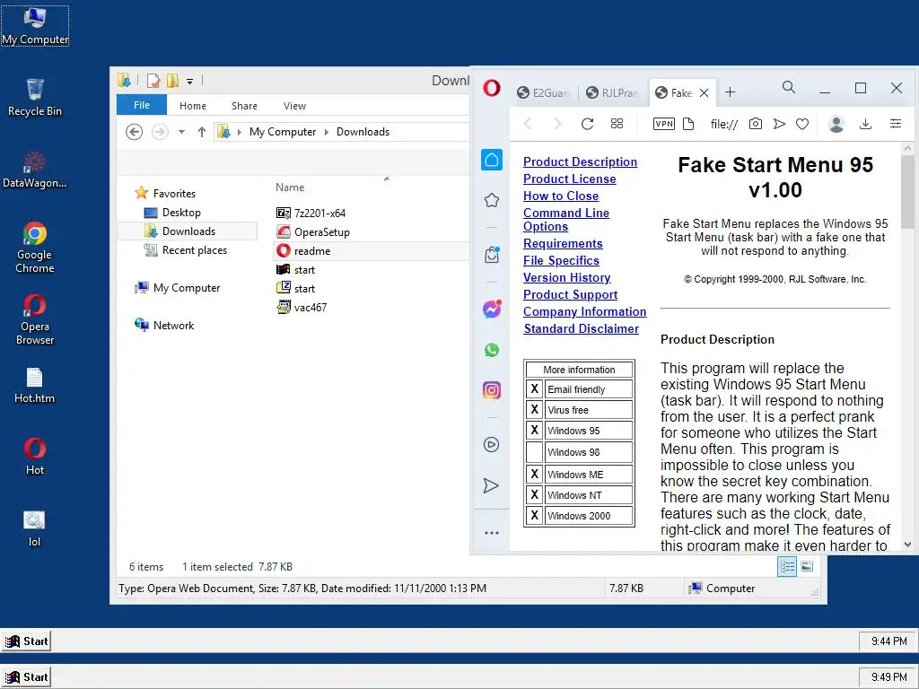This screenshot has width=919, height=689.
Task: Open Version History link
Action: point(567,278)
